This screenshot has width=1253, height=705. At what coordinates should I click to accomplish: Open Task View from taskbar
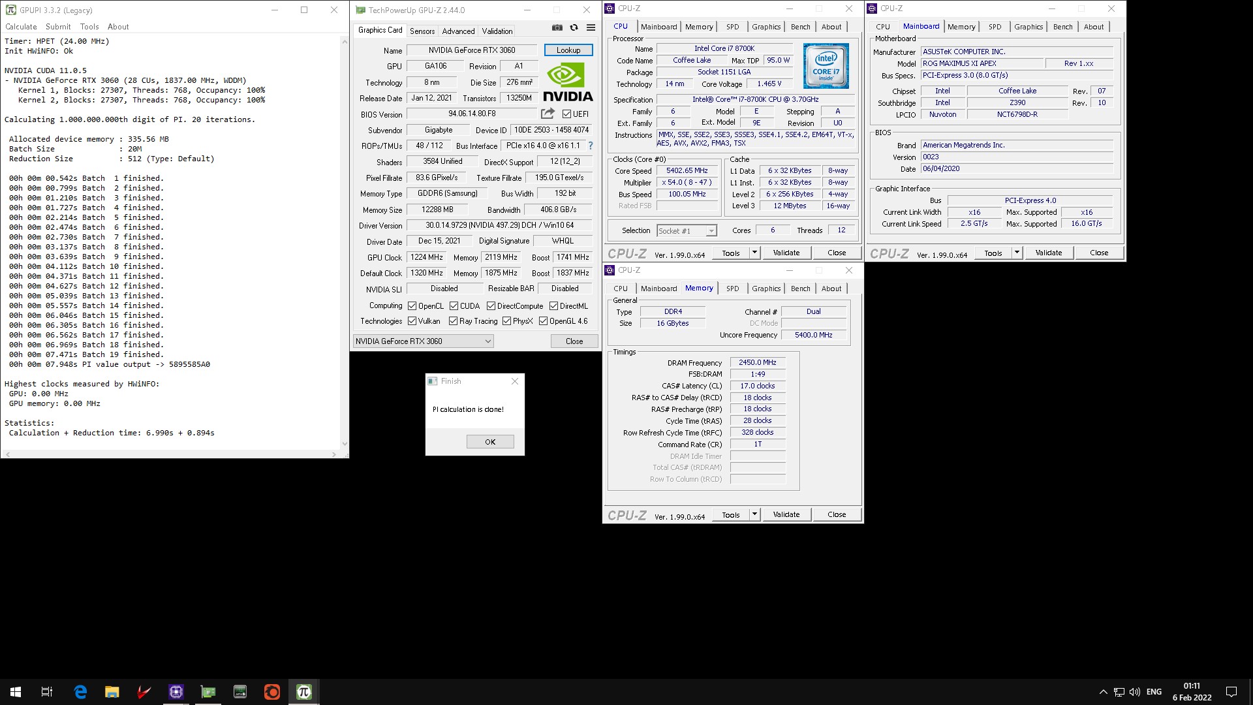[47, 692]
